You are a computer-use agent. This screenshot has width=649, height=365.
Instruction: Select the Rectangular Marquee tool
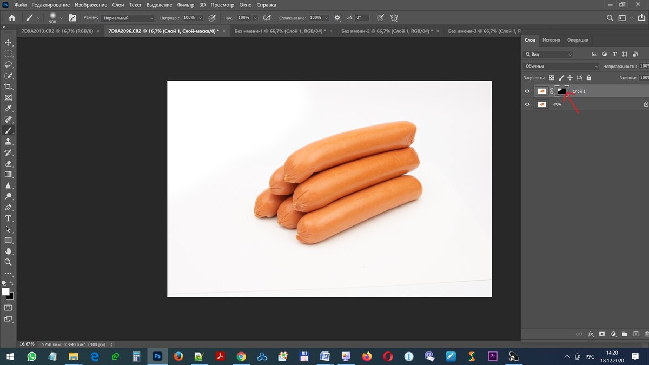[8, 54]
